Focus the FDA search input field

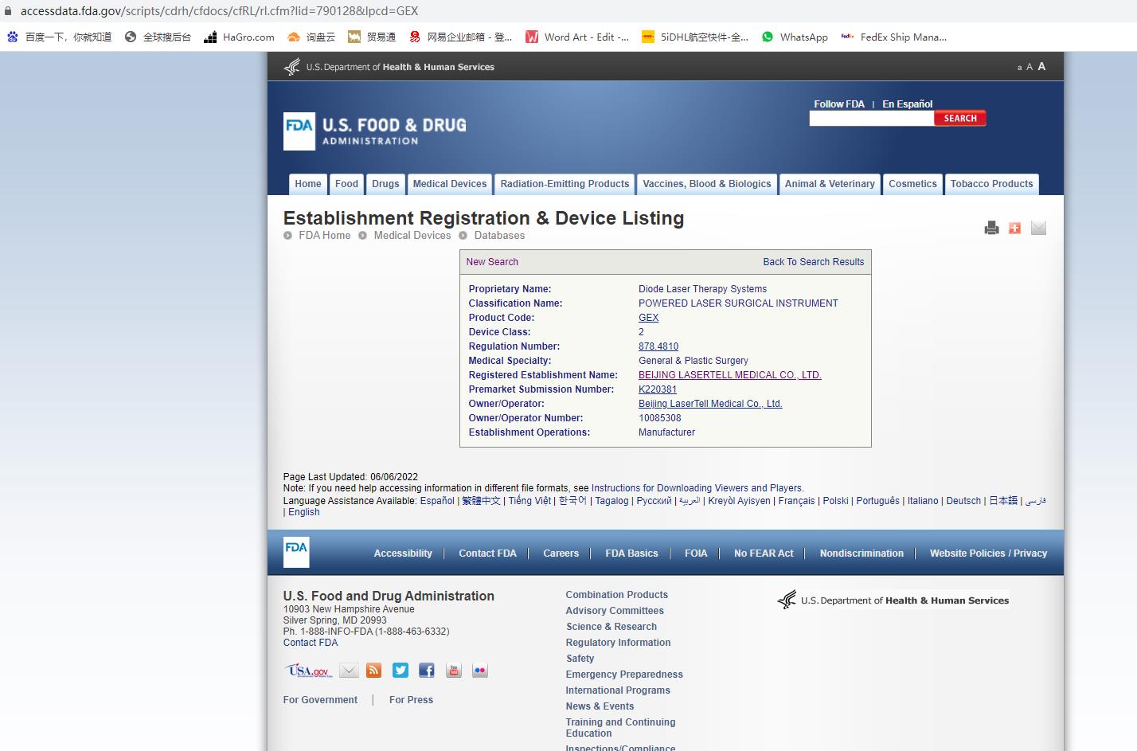click(x=871, y=118)
